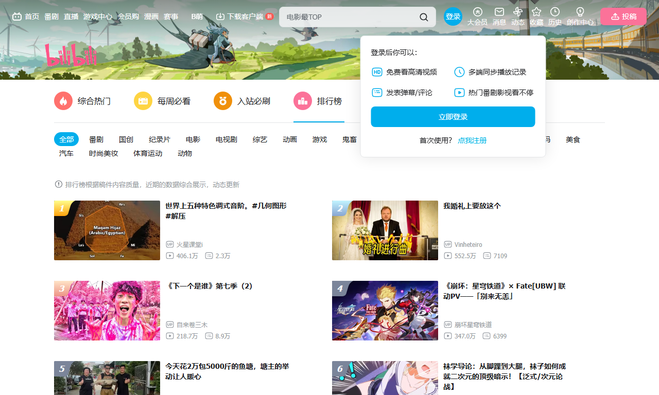Select the 汽车 category filter

tap(66, 153)
